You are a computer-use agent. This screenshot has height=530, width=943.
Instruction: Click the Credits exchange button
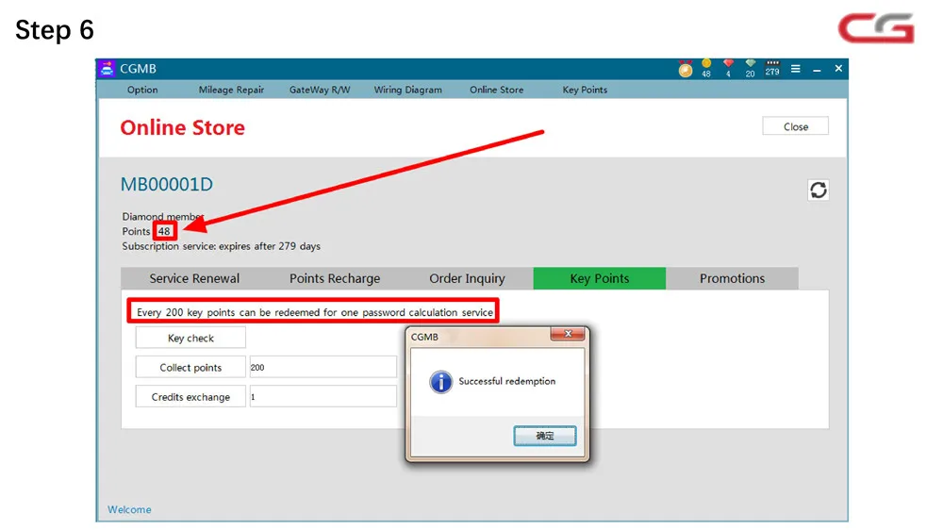(x=190, y=397)
